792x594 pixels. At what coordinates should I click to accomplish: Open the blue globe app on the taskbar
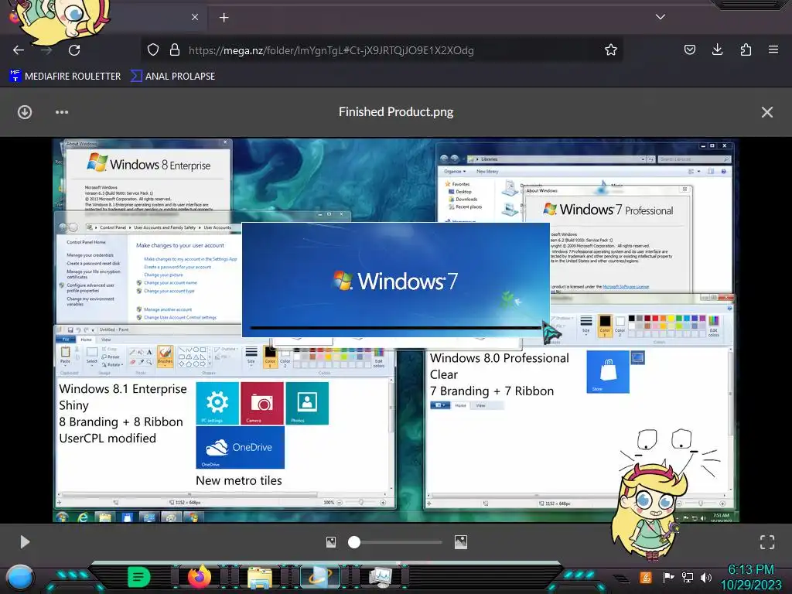point(320,577)
